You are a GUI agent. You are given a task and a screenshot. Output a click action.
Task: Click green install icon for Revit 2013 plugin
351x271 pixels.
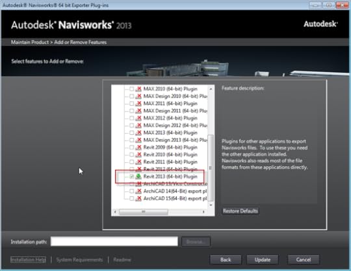point(138,176)
